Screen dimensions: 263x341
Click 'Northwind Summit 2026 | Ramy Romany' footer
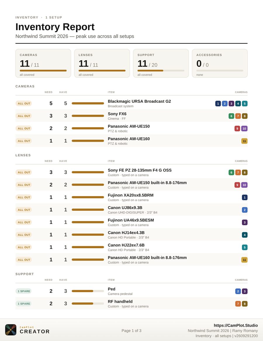[223, 330]
